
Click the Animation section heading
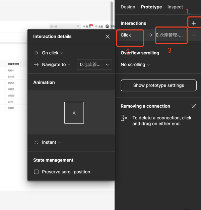(44, 83)
